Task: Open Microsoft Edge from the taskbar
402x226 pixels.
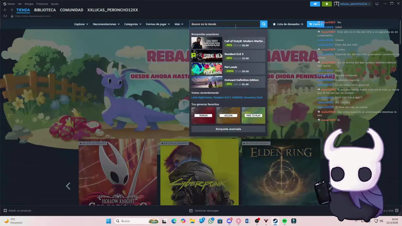Action: 174,221
